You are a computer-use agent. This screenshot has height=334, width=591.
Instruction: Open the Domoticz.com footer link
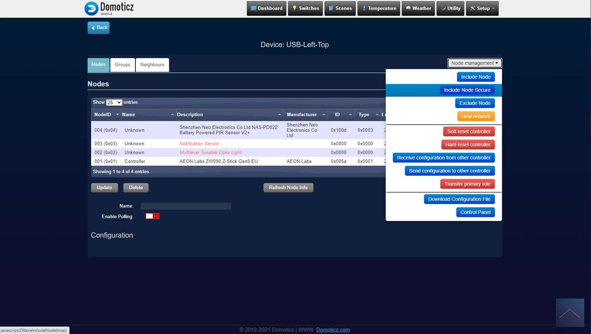pyautogui.click(x=333, y=329)
